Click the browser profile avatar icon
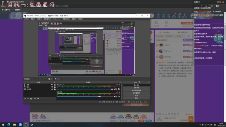 click(x=217, y=6)
